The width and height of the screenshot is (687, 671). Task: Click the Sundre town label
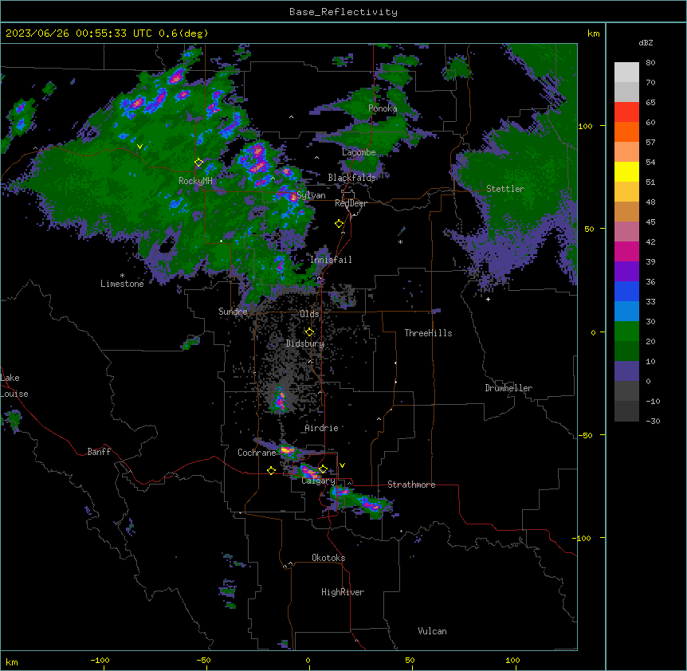[233, 312]
